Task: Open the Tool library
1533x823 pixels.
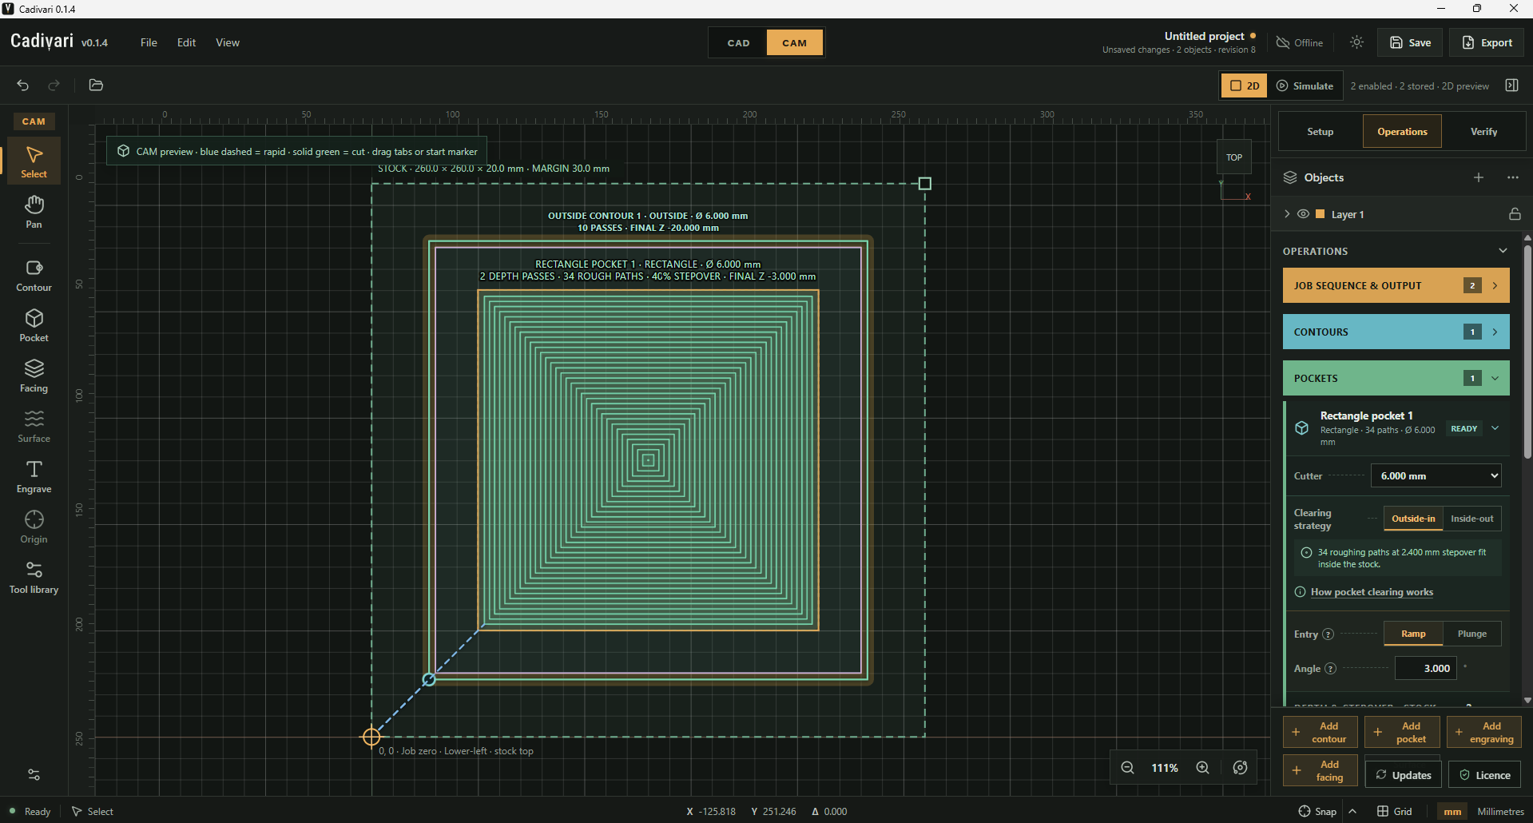Action: tap(34, 578)
